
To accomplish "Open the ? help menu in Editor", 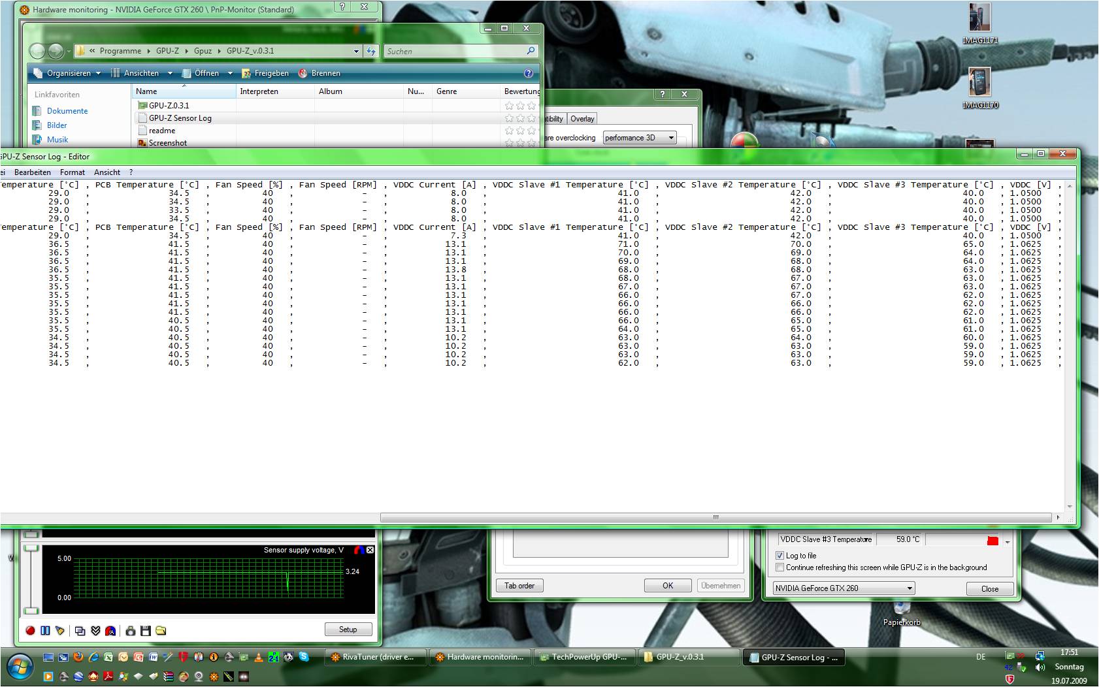I will (131, 172).
